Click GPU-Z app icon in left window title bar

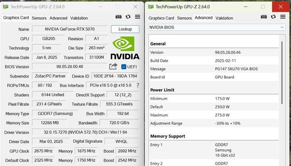[5, 7]
